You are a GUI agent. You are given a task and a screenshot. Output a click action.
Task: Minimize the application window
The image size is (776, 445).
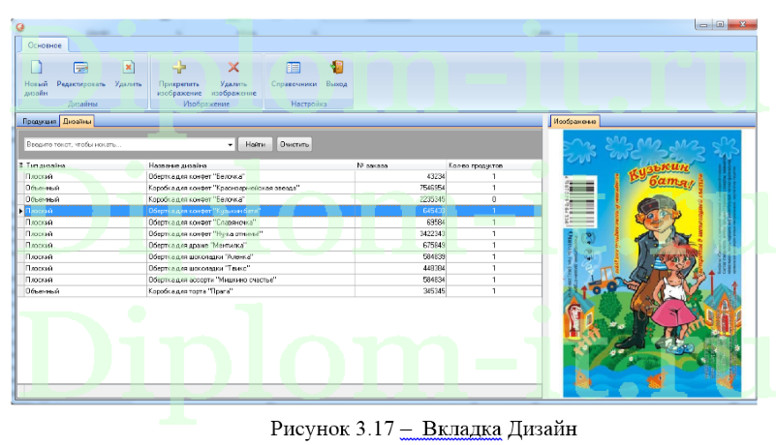coord(703,25)
